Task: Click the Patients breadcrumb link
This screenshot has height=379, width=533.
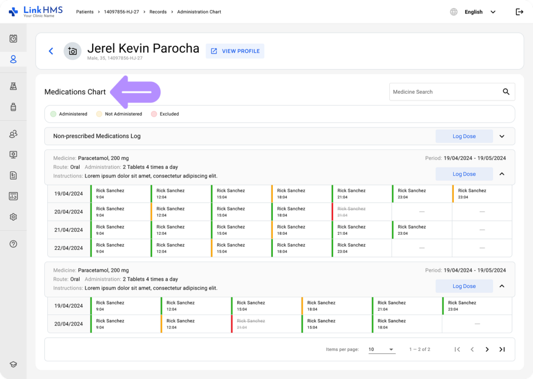Action: [85, 12]
